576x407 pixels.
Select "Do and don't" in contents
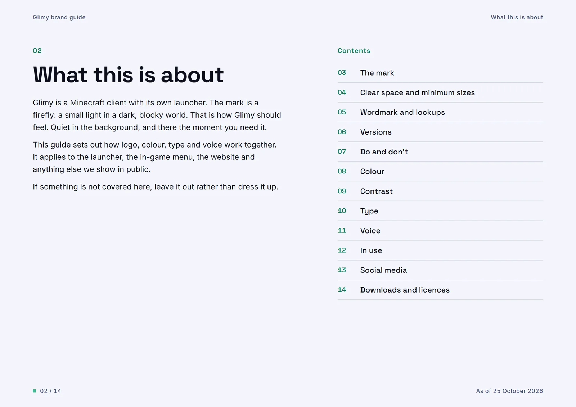tap(440, 152)
